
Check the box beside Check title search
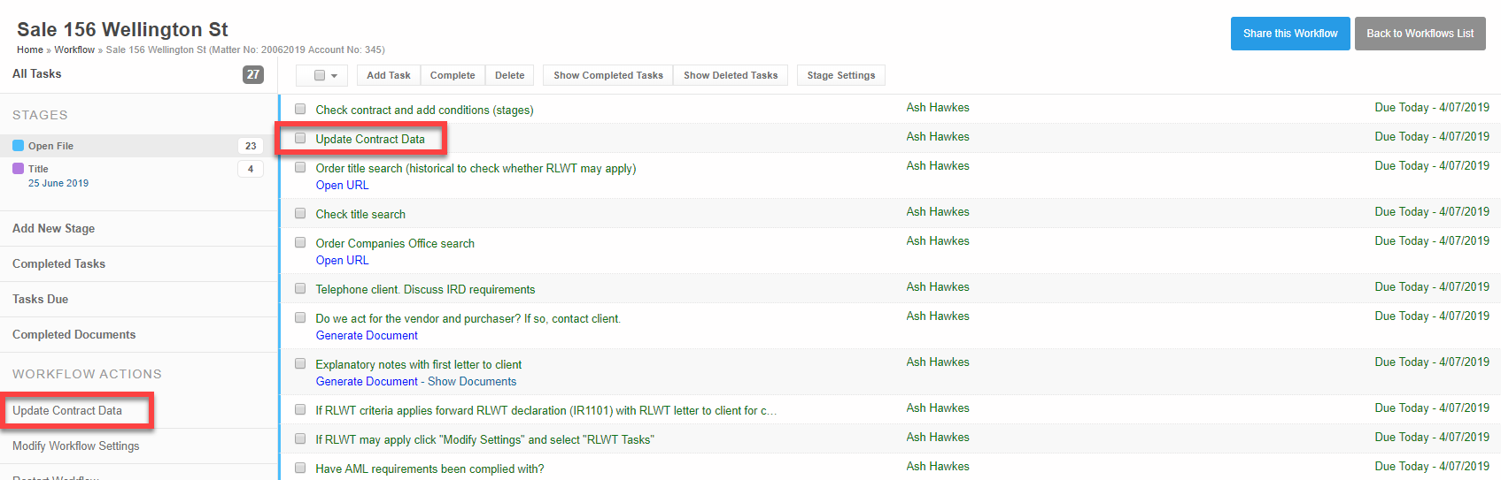pos(300,214)
